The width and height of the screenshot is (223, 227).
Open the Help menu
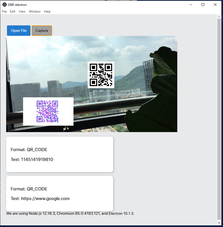47,11
